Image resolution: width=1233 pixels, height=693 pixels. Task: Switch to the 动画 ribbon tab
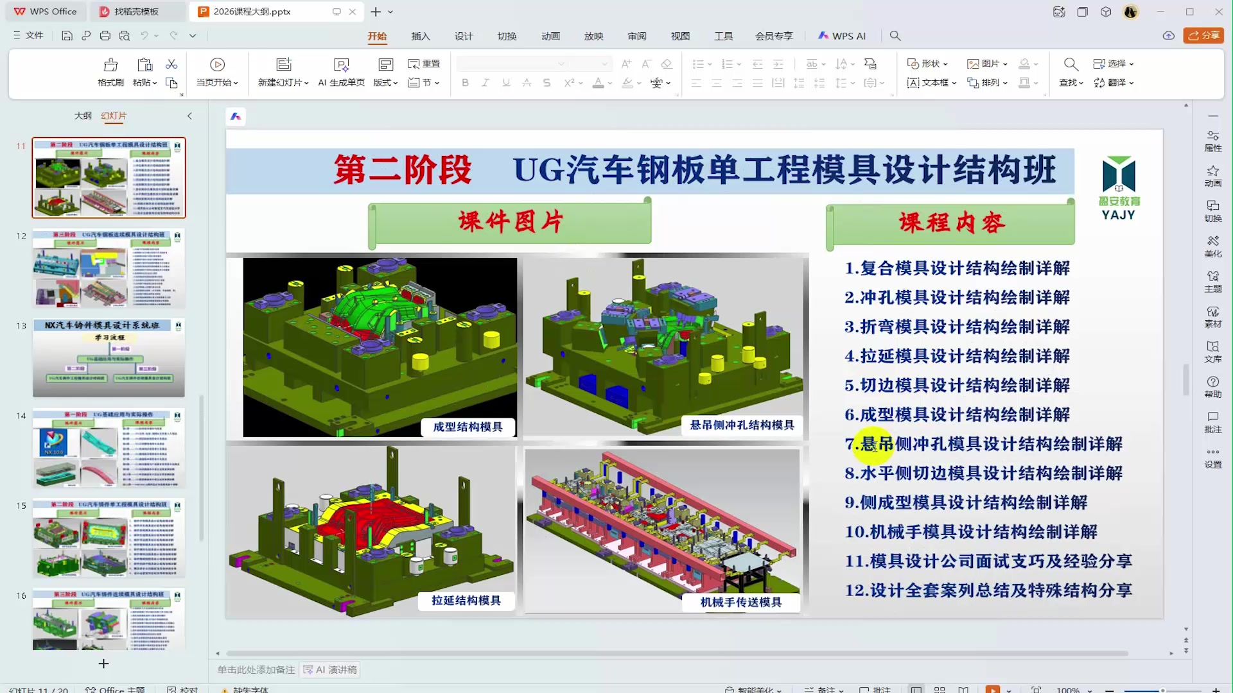(550, 36)
